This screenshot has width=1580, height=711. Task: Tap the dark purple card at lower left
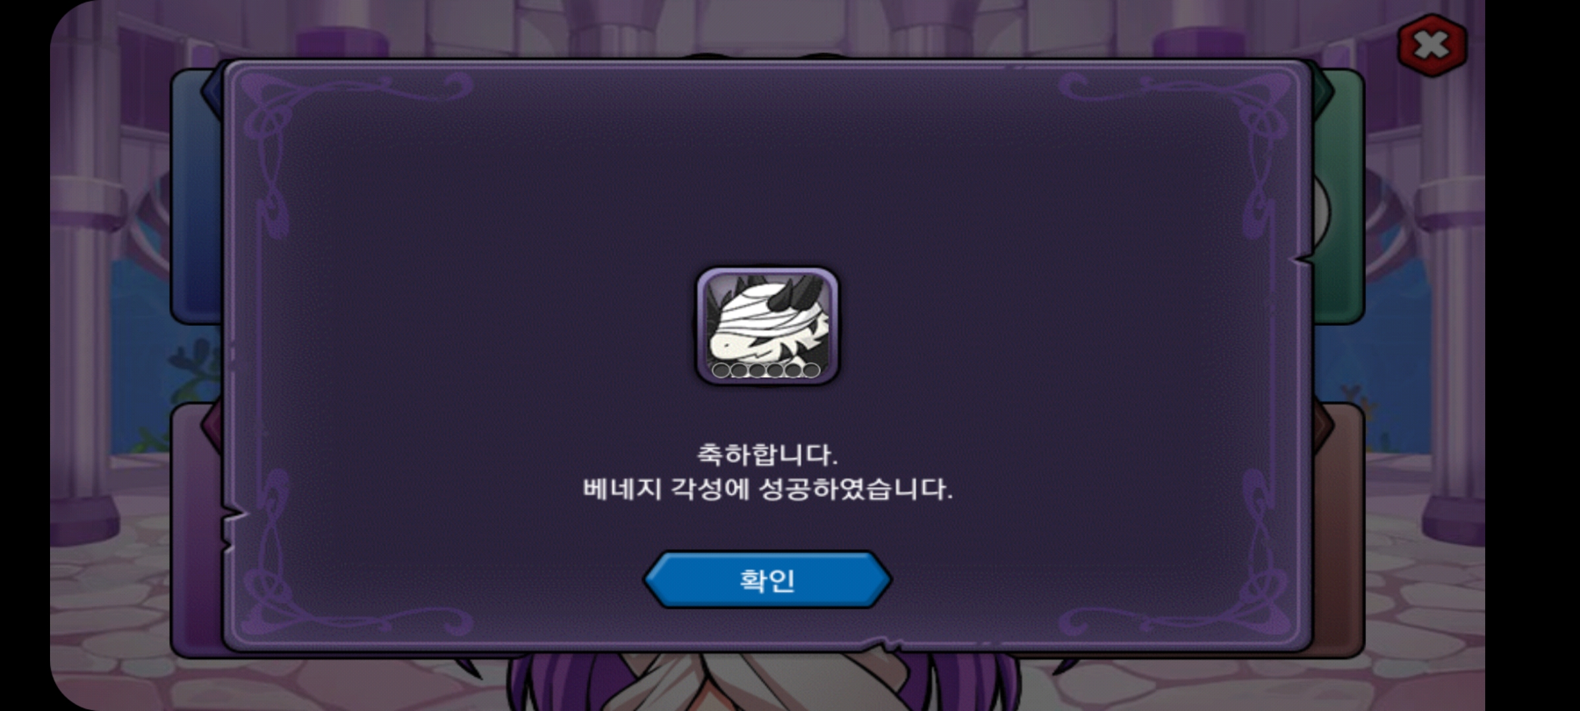(x=196, y=530)
